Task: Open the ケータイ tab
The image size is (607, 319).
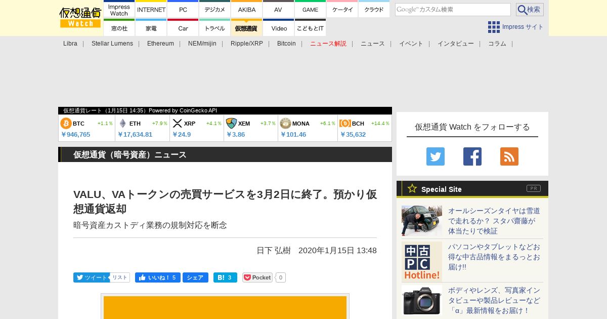Action: click(342, 9)
